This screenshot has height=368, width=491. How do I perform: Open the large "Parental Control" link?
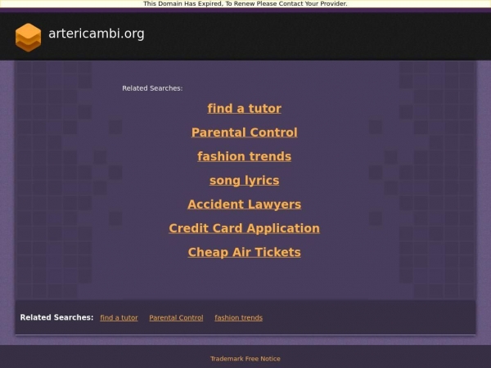click(244, 132)
